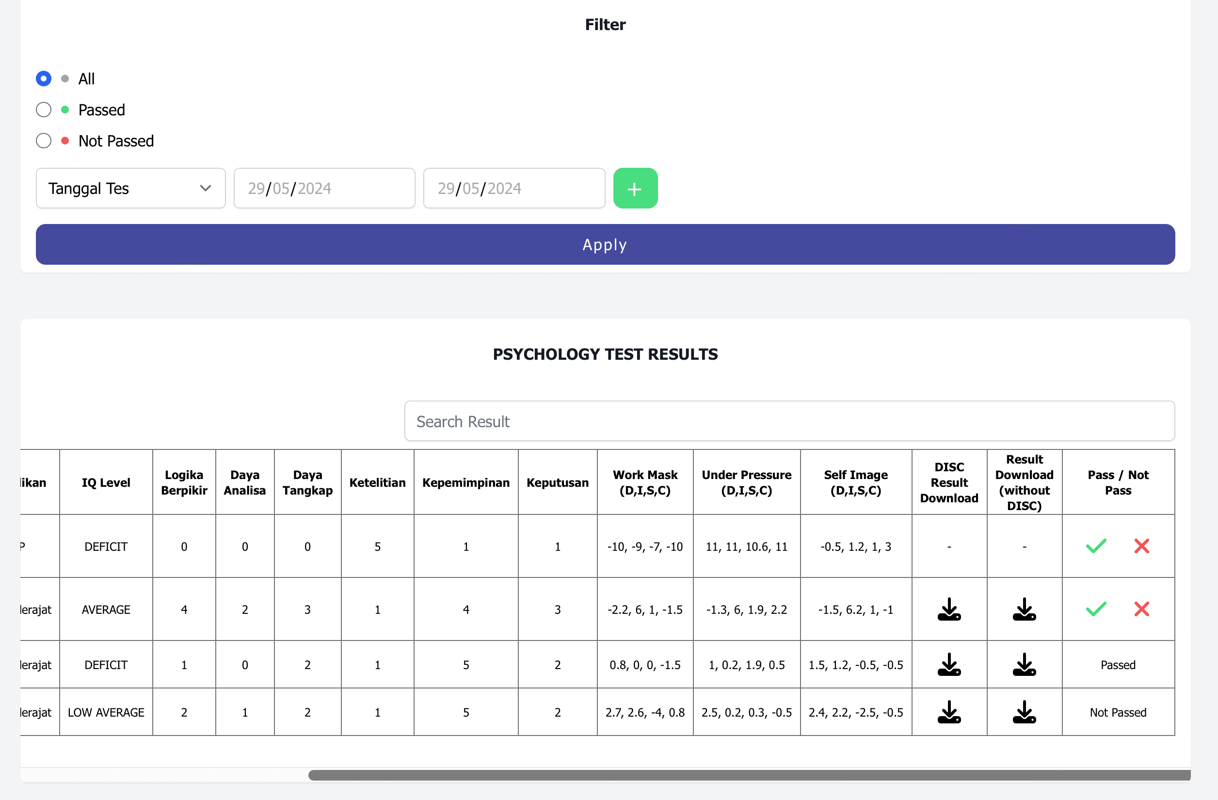Select the Passed filter radio button
This screenshot has height=800, width=1218.
coord(44,110)
